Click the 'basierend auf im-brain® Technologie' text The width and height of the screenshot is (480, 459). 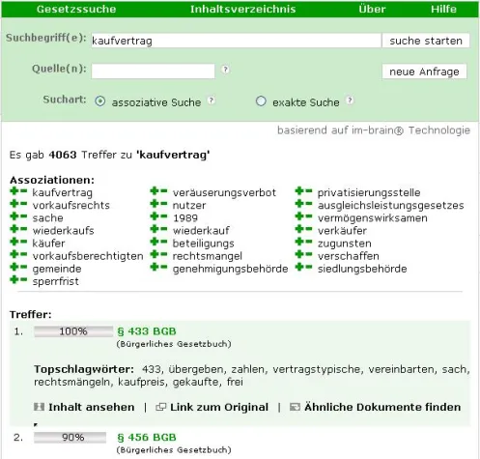click(374, 130)
